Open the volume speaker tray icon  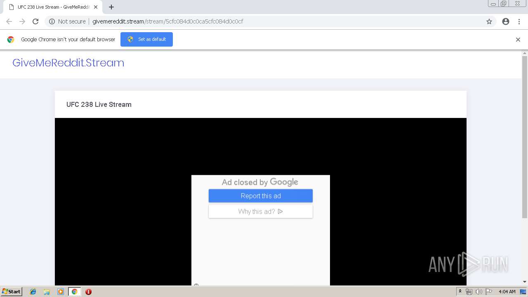478,292
